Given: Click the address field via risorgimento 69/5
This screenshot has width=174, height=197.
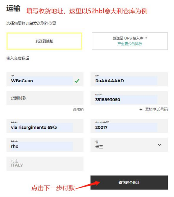Looking at the screenshot, I should pyautogui.click(x=45, y=126).
